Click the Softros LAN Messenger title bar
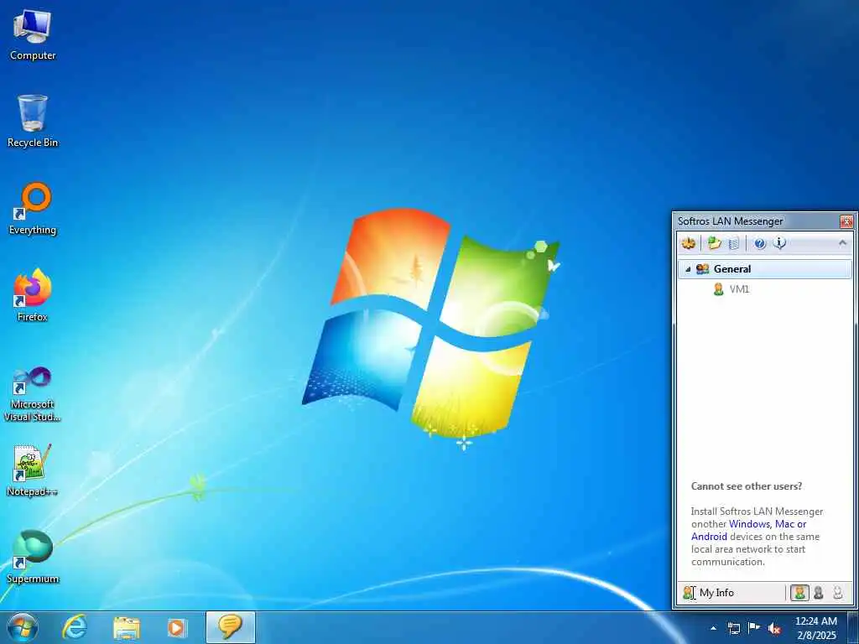The image size is (859, 644). (756, 221)
